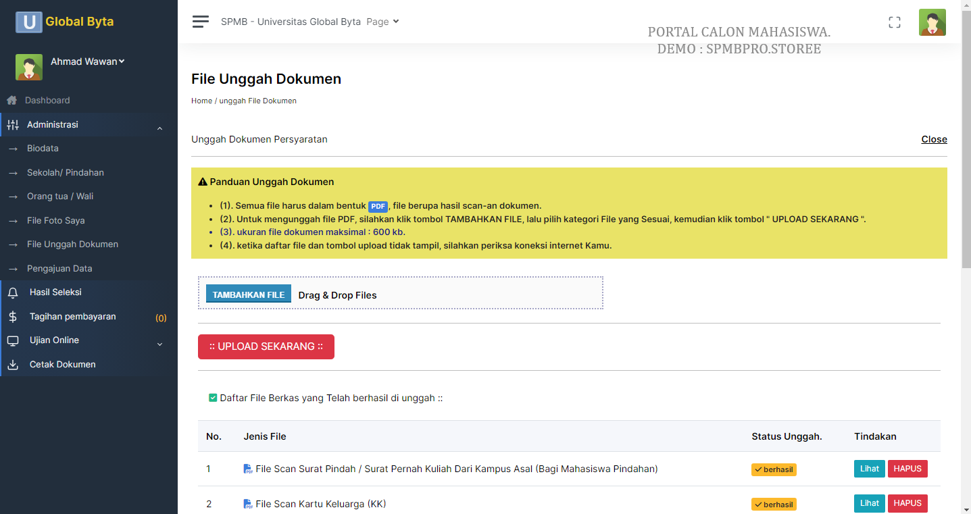Click the blue PDF badge in guidelines

(x=378, y=206)
